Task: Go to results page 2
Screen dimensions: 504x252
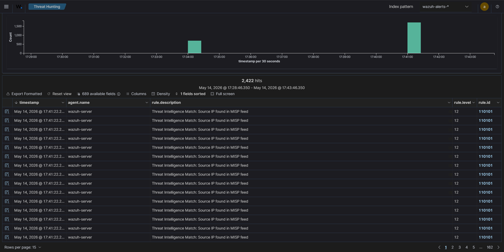Action: click(x=452, y=247)
